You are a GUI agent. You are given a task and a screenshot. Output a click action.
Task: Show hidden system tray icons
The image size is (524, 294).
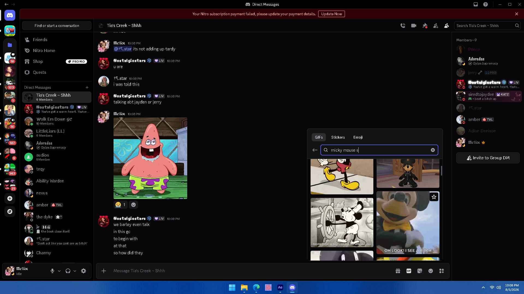point(483,287)
